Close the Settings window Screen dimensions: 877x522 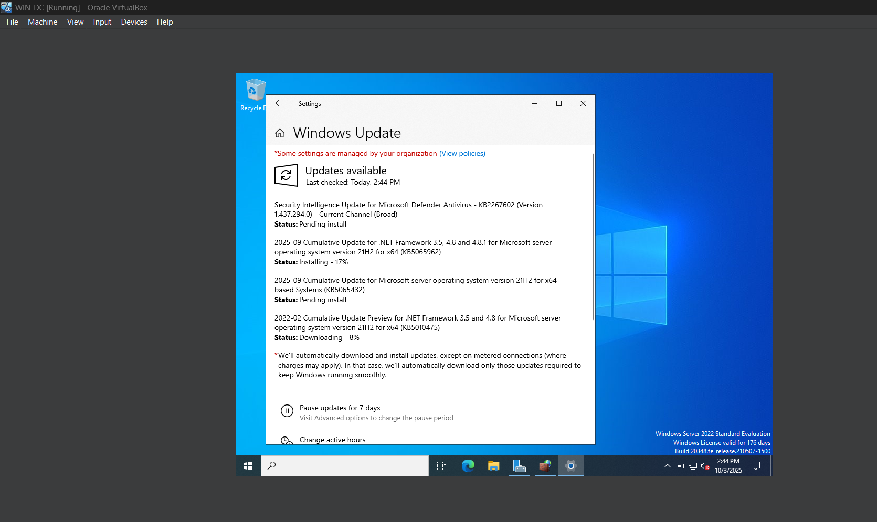click(583, 103)
